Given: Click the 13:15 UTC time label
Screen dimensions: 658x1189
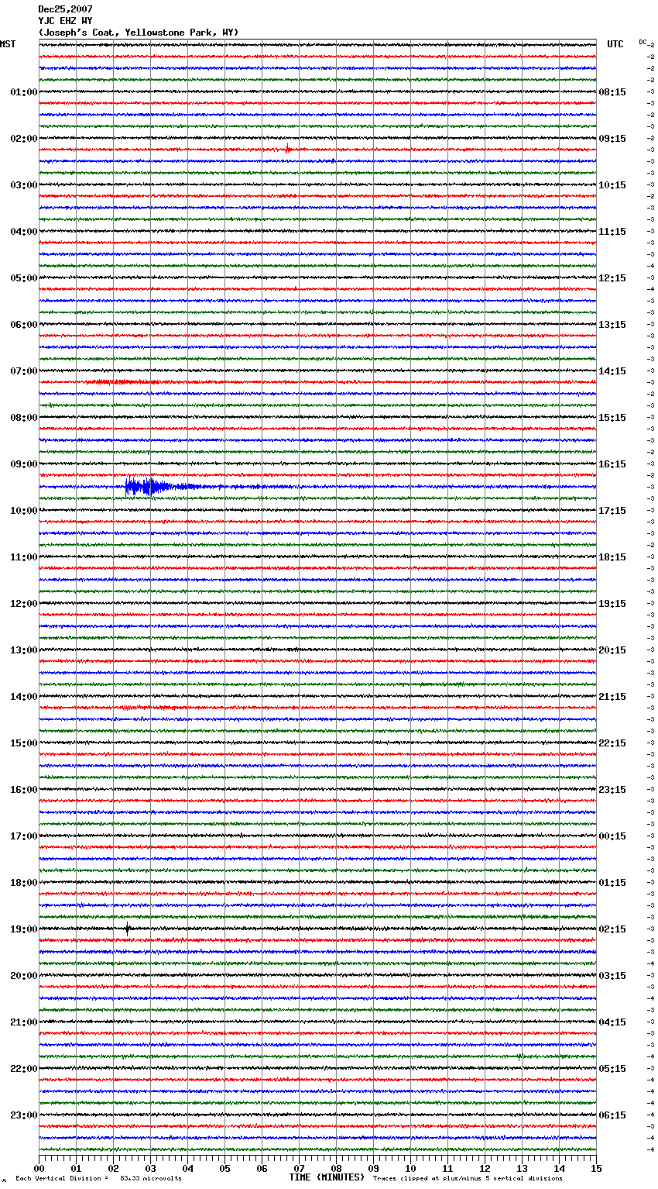Looking at the screenshot, I should [612, 325].
